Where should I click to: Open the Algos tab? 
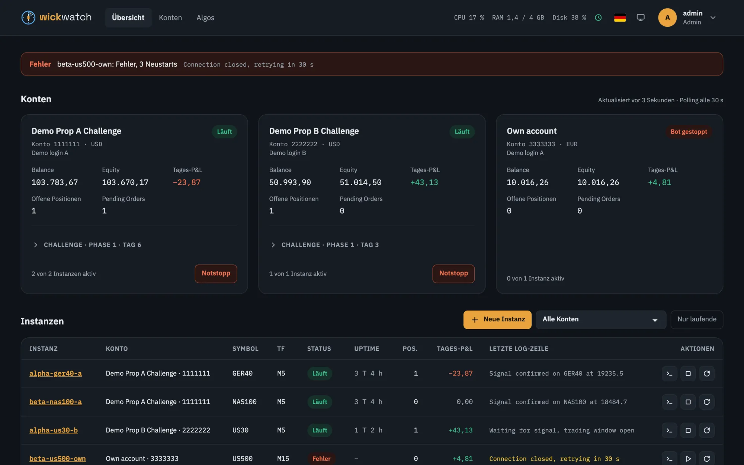(x=205, y=17)
